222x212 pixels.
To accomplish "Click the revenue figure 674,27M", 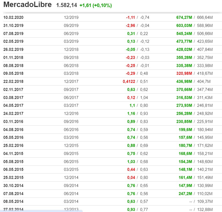I will 184,17.
